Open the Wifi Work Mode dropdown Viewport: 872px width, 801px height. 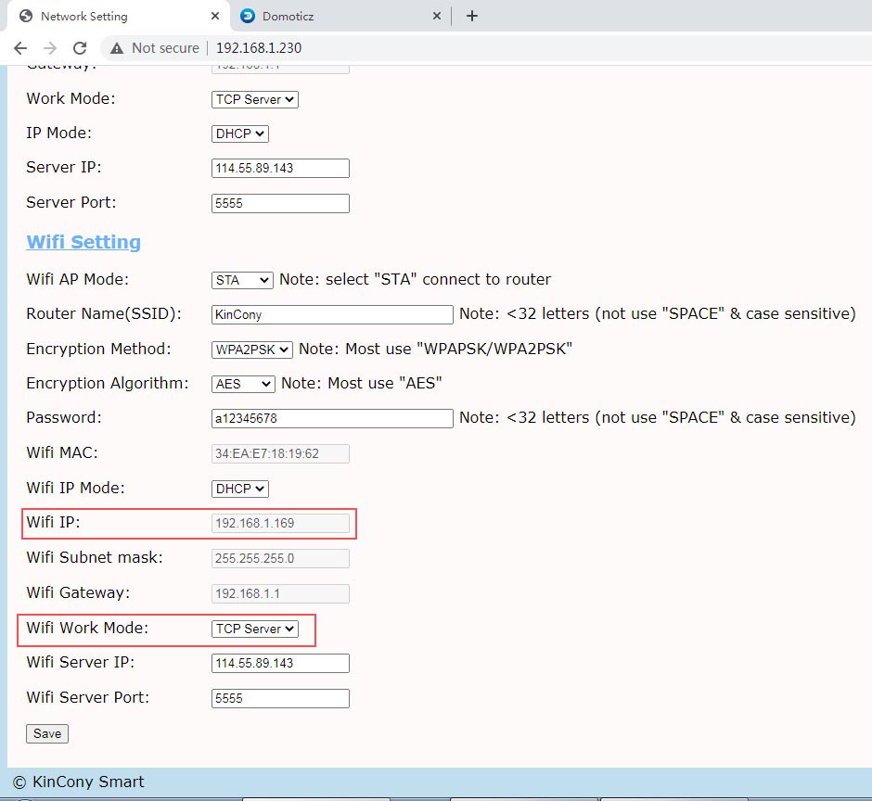click(x=255, y=629)
